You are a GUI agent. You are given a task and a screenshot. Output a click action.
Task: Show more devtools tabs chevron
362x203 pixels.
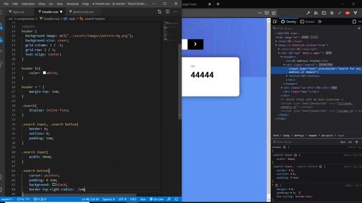pyautogui.click(x=320, y=21)
